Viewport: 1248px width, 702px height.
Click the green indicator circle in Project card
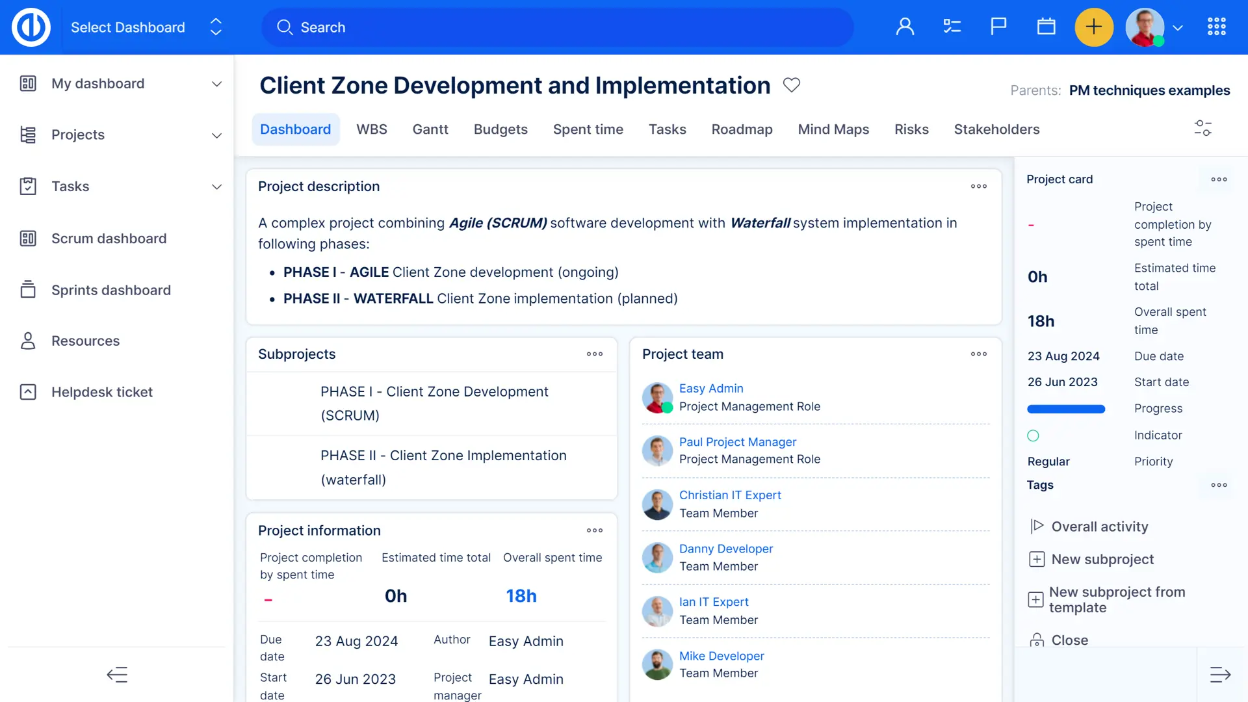1033,435
